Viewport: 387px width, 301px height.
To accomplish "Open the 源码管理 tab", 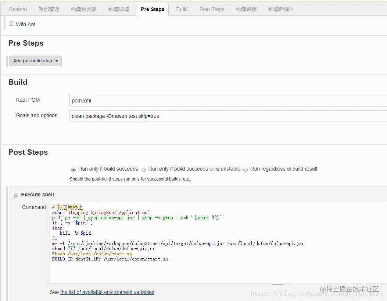I will [x=49, y=9].
